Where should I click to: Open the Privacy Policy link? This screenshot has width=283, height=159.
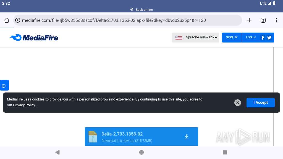24,105
